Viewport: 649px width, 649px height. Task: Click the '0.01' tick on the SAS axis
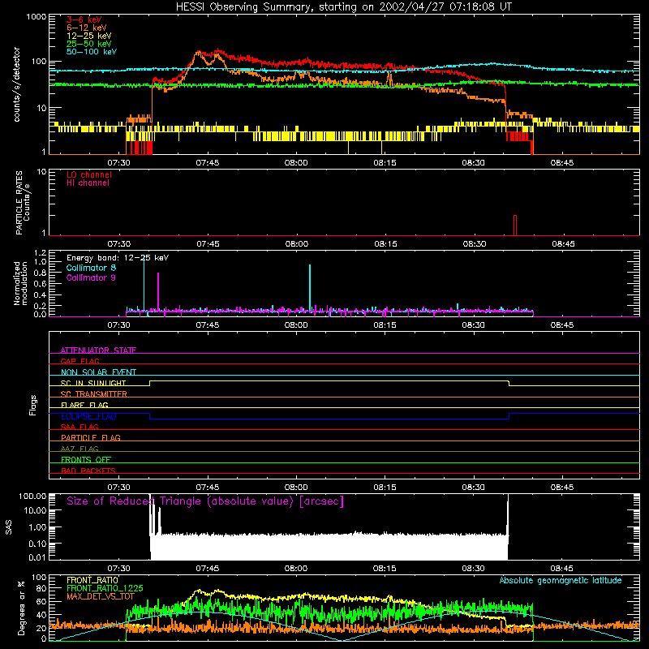(x=37, y=557)
